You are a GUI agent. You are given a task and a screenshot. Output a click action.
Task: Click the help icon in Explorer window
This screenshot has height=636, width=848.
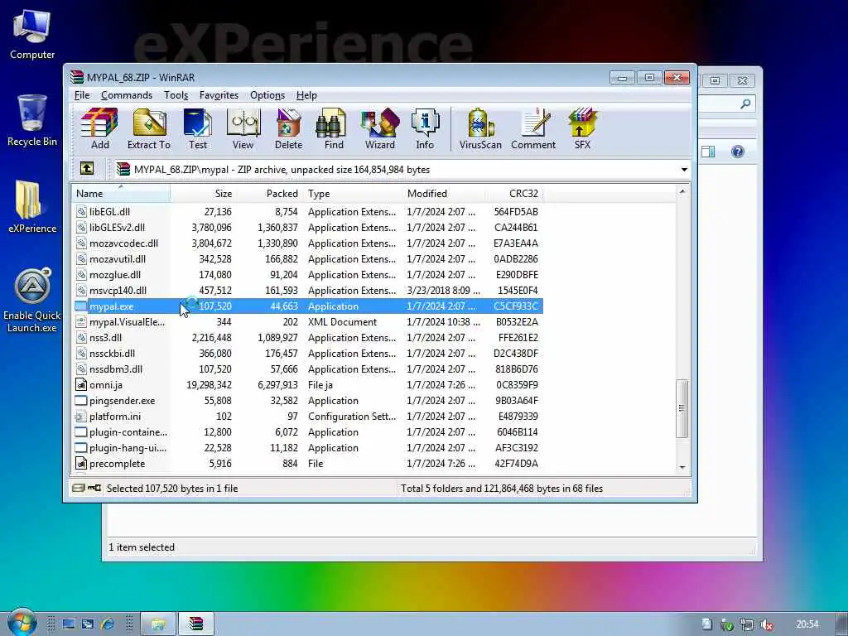[737, 152]
